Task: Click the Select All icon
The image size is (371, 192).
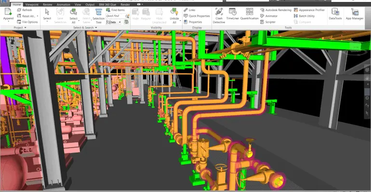Action: click(x=73, y=12)
